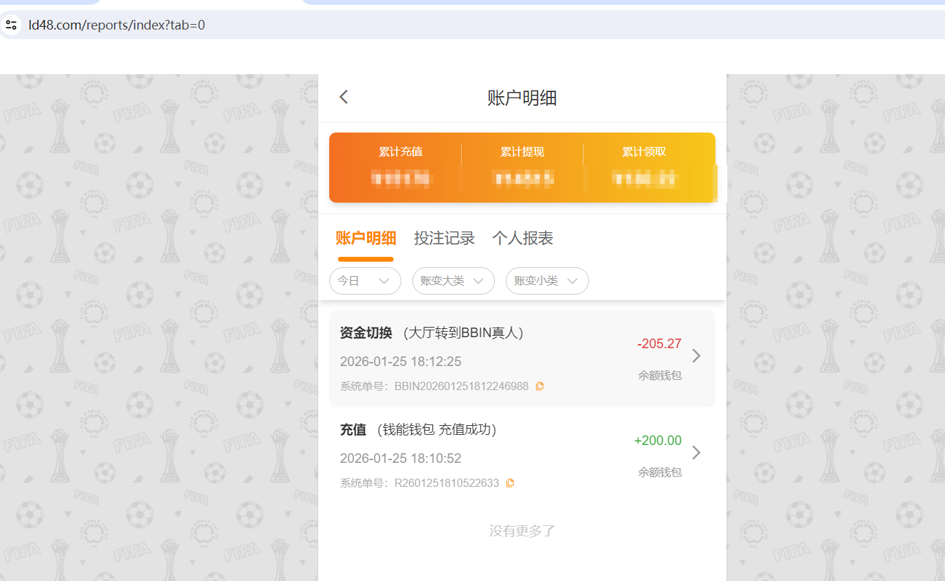Viewport: 945px width, 581px height.
Task: Click the green +200.00 amount
Action: 657,440
